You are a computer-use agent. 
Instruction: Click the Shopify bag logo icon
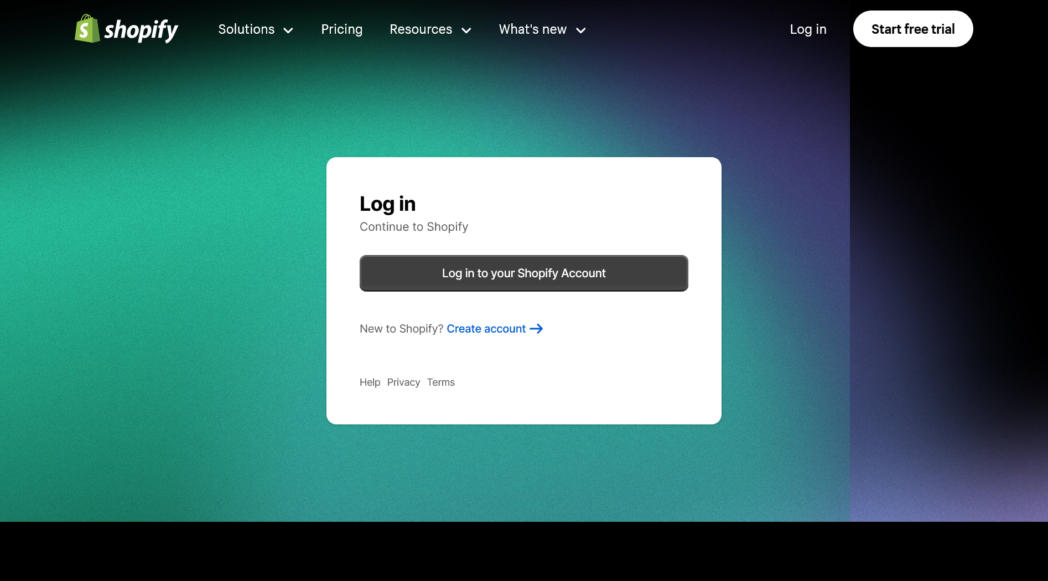(x=87, y=29)
